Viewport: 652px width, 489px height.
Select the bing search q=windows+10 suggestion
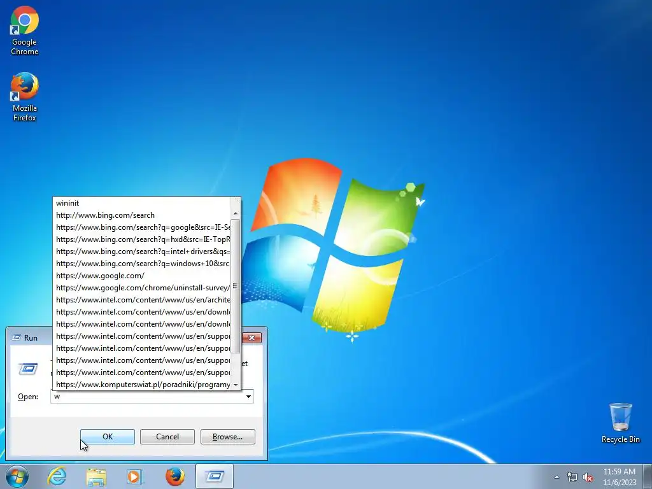pyautogui.click(x=141, y=263)
